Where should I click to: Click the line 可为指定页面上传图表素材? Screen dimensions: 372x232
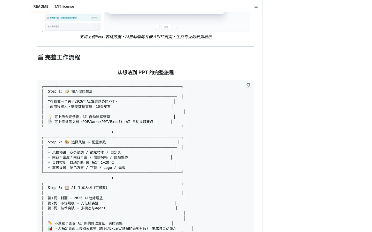coord(112,228)
